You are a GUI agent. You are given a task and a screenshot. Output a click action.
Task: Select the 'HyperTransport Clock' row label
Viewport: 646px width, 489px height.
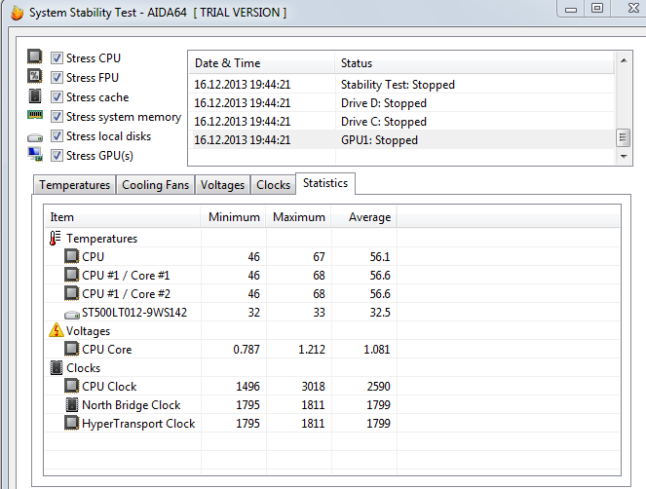[138, 424]
